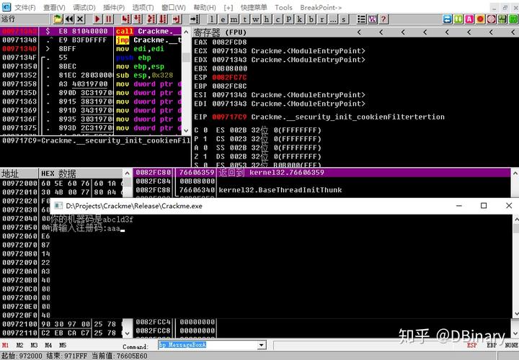Image resolution: width=519 pixels, height=360 pixels.
Task: Open Run trace with '...' button
Action: coord(332,19)
